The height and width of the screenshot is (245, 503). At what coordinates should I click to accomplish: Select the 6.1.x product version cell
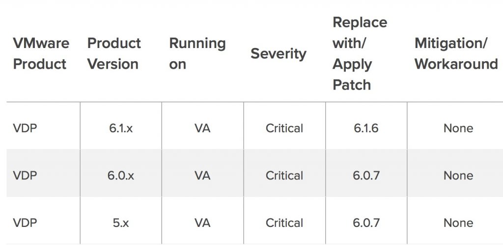coord(121,128)
